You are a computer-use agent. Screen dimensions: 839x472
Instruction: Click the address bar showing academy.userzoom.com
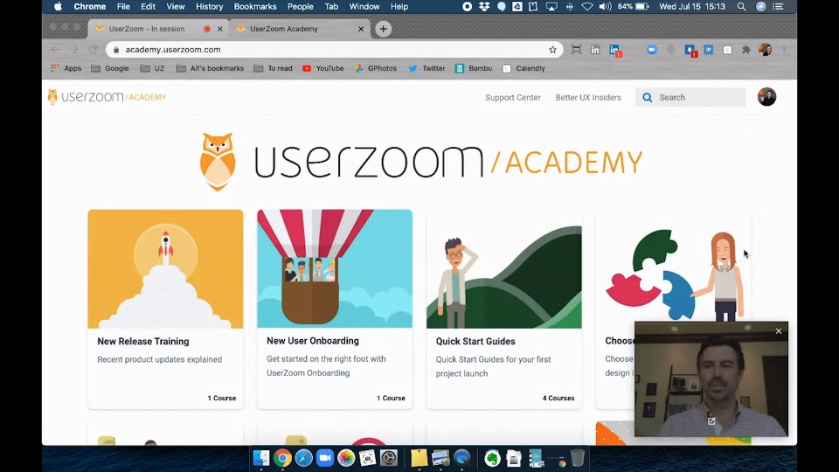[x=335, y=50]
